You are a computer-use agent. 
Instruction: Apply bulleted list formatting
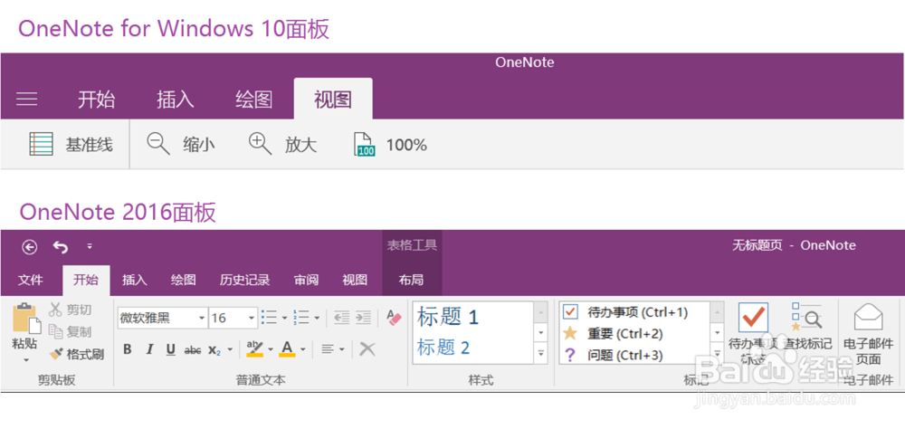click(x=269, y=317)
